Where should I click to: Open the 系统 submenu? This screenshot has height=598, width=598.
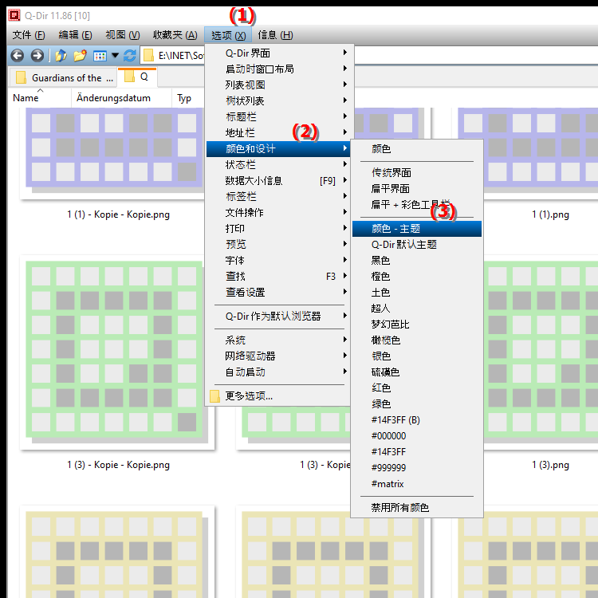[x=278, y=340]
